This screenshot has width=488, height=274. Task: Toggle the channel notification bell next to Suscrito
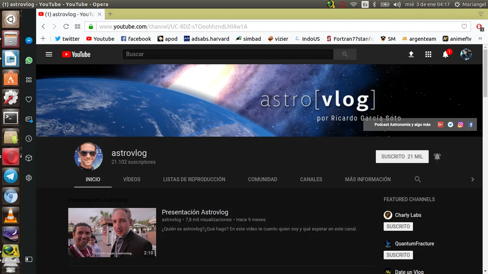point(437,156)
